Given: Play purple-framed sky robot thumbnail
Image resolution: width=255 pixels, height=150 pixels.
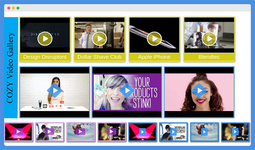Looking at the screenshot, I should (81, 132).
